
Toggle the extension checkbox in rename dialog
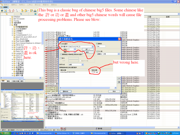pos(97,44)
